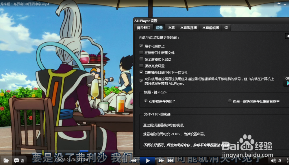The image size is (289, 165).
Task: Click the 通过视频通道保护您的视频 text
Action: [x=164, y=125]
